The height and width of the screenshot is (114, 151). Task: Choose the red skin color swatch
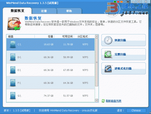coord(118,2)
